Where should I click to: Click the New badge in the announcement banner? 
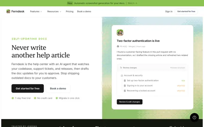tap(70, 3)
